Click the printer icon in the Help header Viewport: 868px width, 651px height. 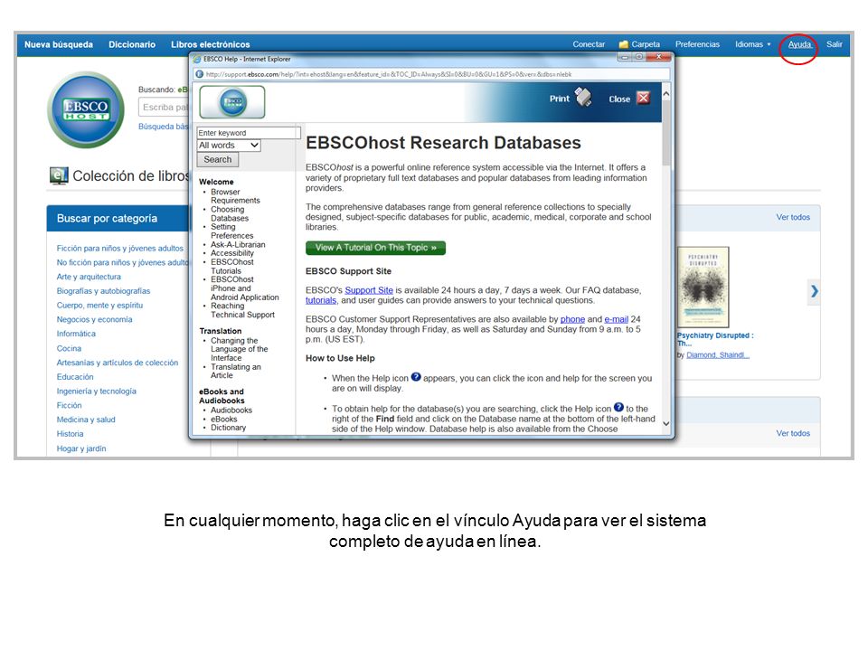583,97
